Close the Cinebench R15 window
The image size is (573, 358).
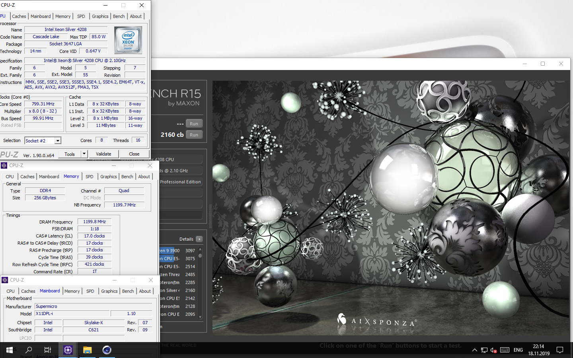pyautogui.click(x=561, y=64)
